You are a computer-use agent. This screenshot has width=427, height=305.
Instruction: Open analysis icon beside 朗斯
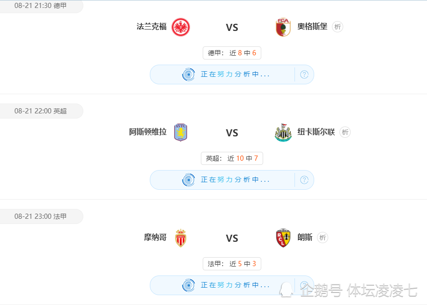[323, 238]
